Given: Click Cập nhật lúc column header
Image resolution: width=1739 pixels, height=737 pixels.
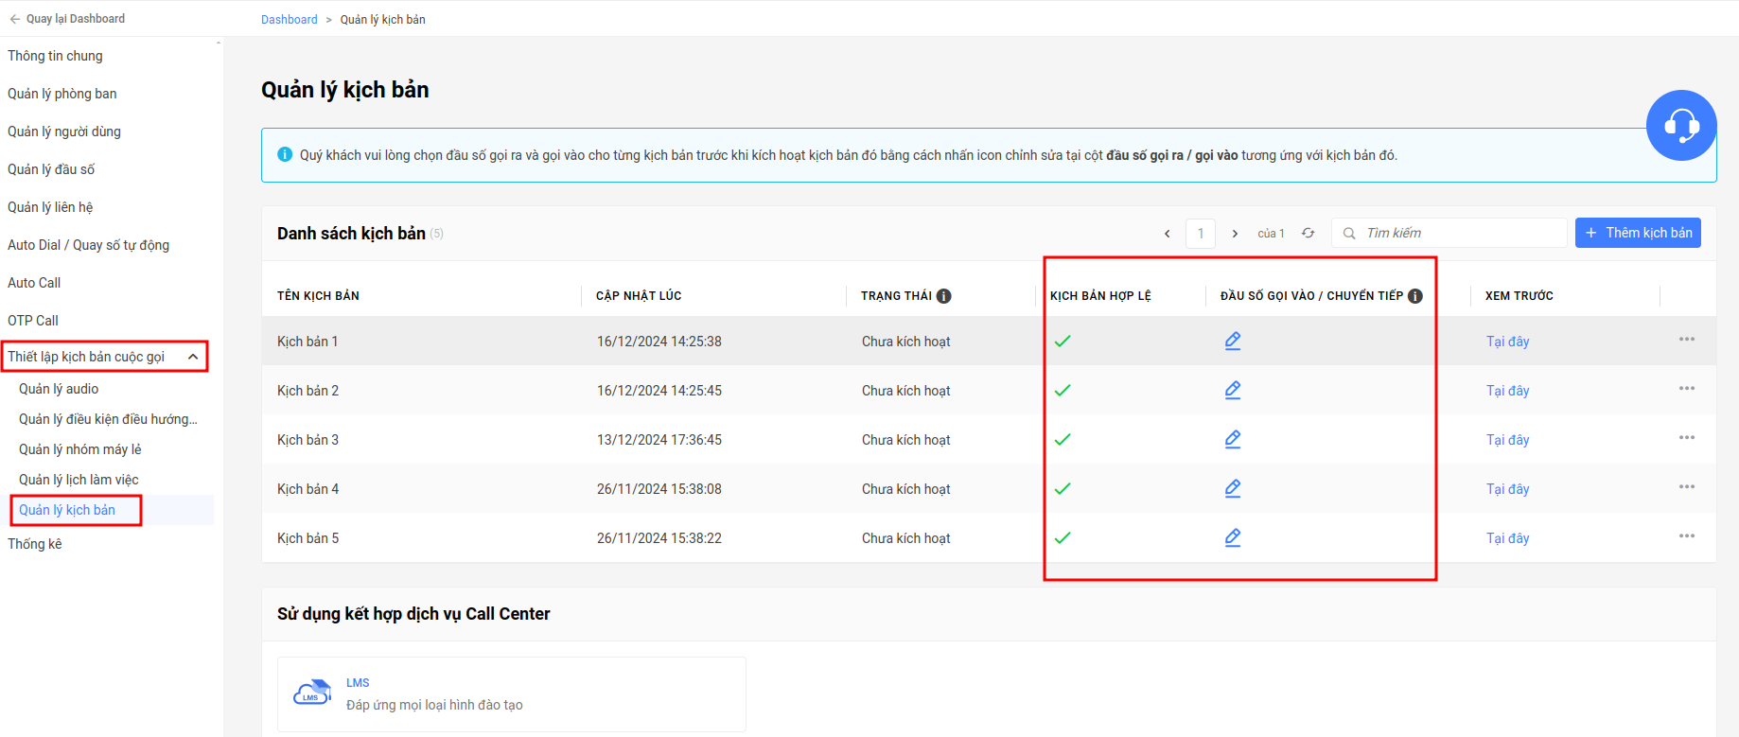Looking at the screenshot, I should pos(639,296).
